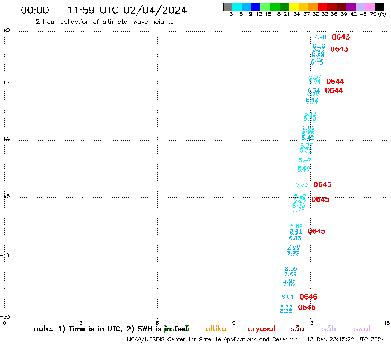Image resolution: width=391 pixels, height=344 pixels.
Task: Click the '12 hour collection of altimeter wave heights' subtitle
Action: pos(103,22)
